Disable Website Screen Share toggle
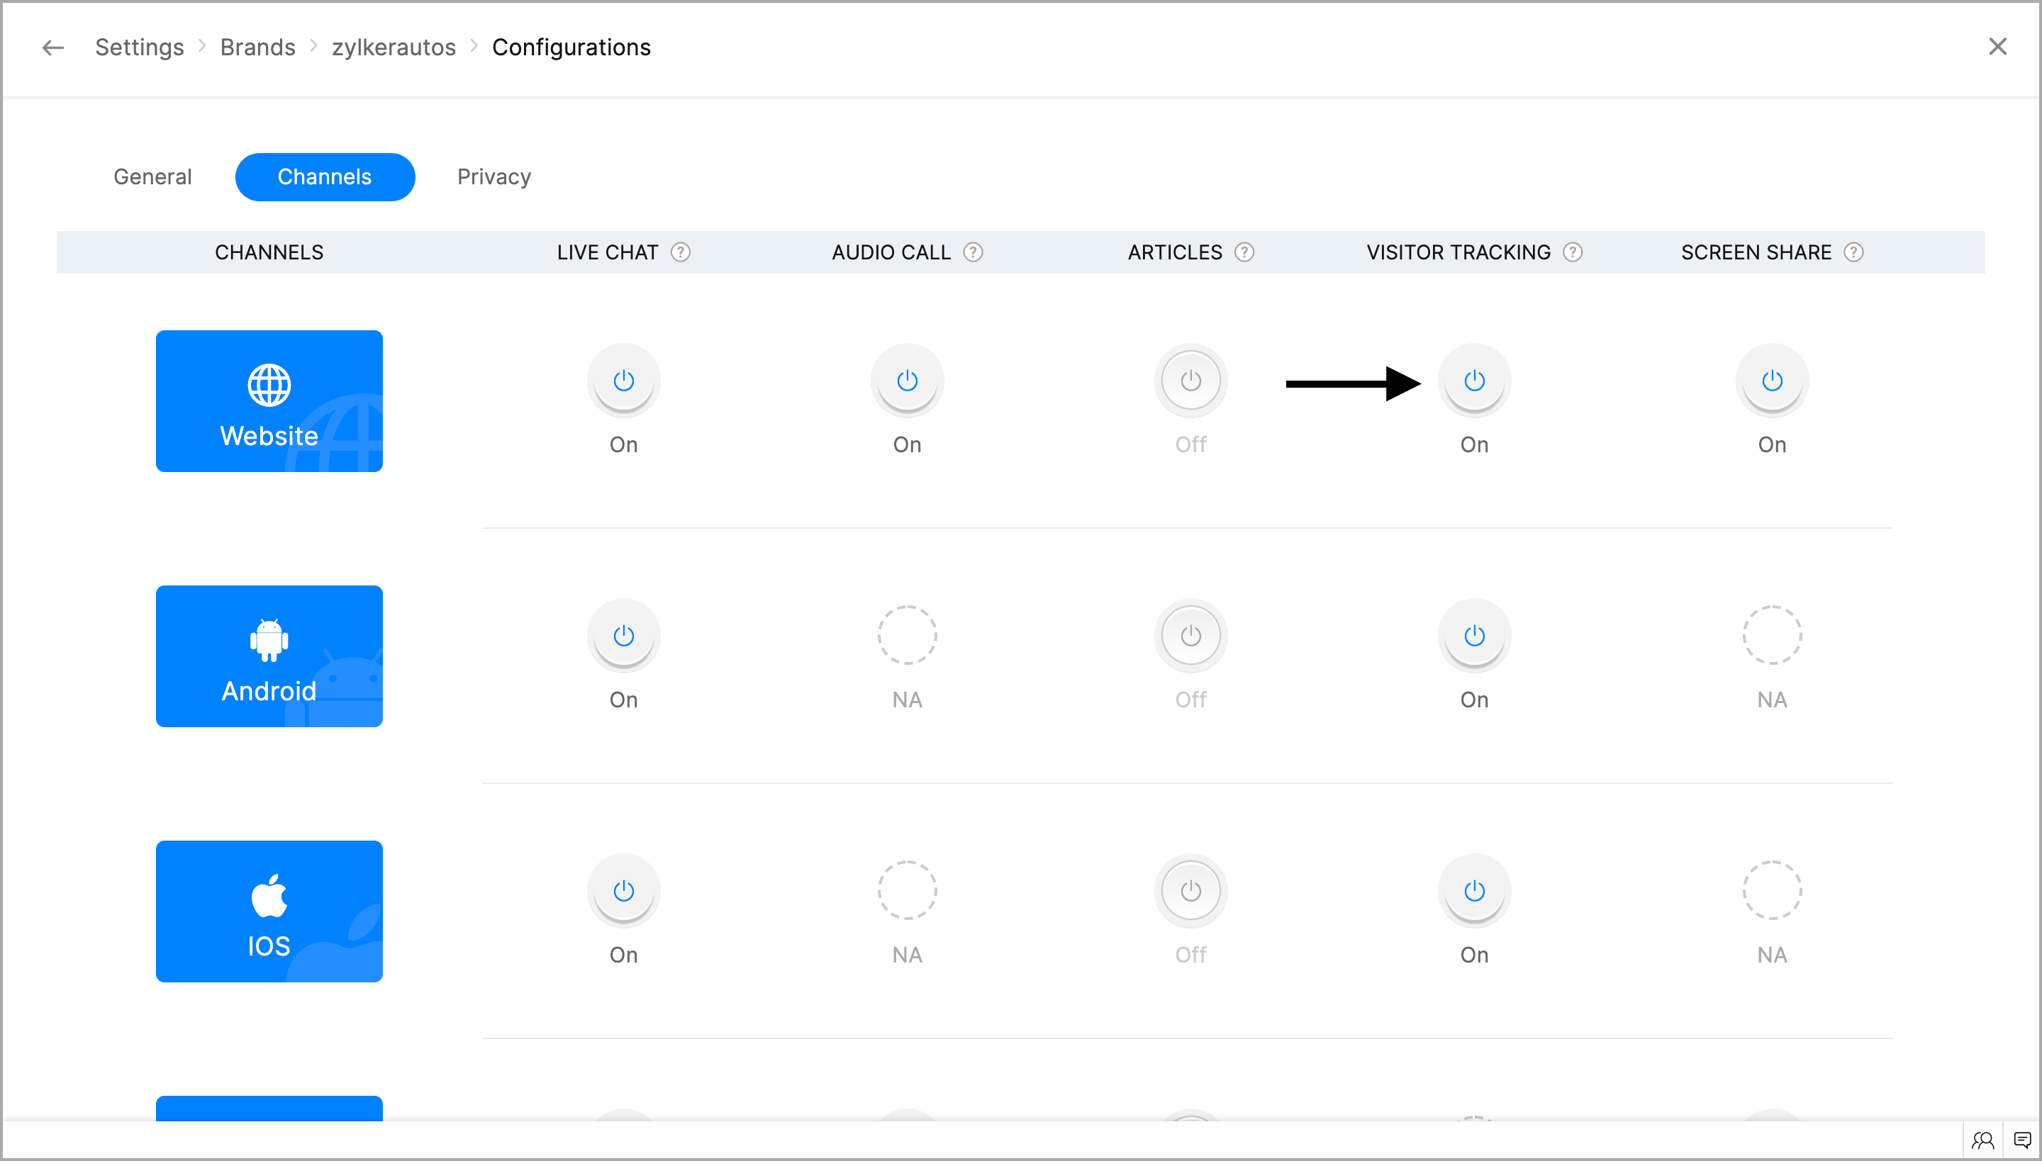2042x1161 pixels. (1772, 381)
